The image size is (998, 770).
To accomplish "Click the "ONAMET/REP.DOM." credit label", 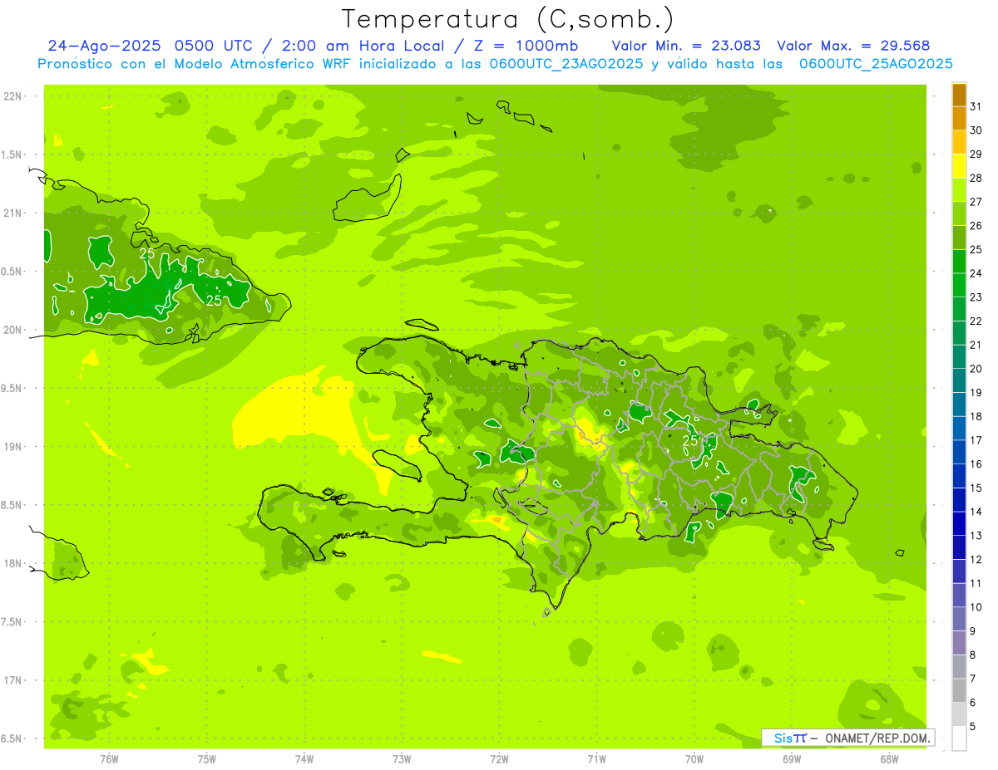I will [x=877, y=738].
